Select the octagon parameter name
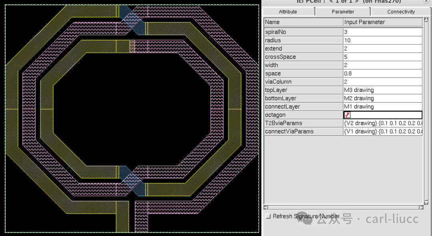Viewport: 432px width, 236px height. [275, 115]
